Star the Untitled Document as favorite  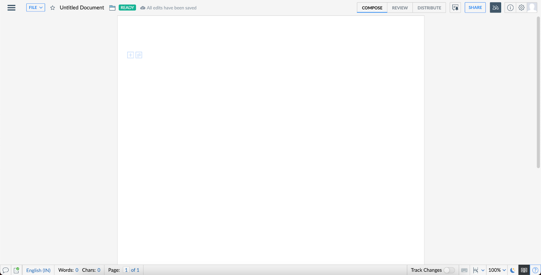coord(52,8)
